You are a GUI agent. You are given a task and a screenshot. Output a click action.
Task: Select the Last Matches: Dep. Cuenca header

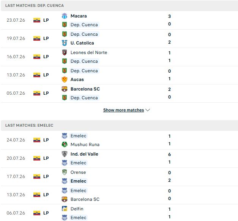click(119, 6)
